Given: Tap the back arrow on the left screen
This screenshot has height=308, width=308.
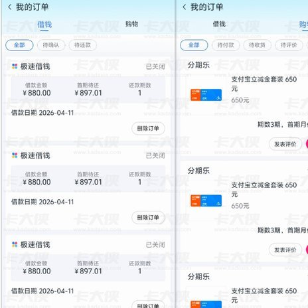Looking at the screenshot, I should (9, 7).
